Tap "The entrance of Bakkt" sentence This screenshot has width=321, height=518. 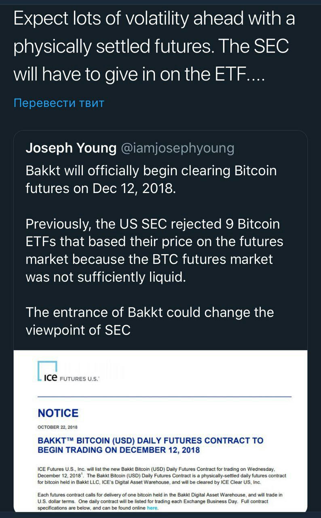coord(150,321)
